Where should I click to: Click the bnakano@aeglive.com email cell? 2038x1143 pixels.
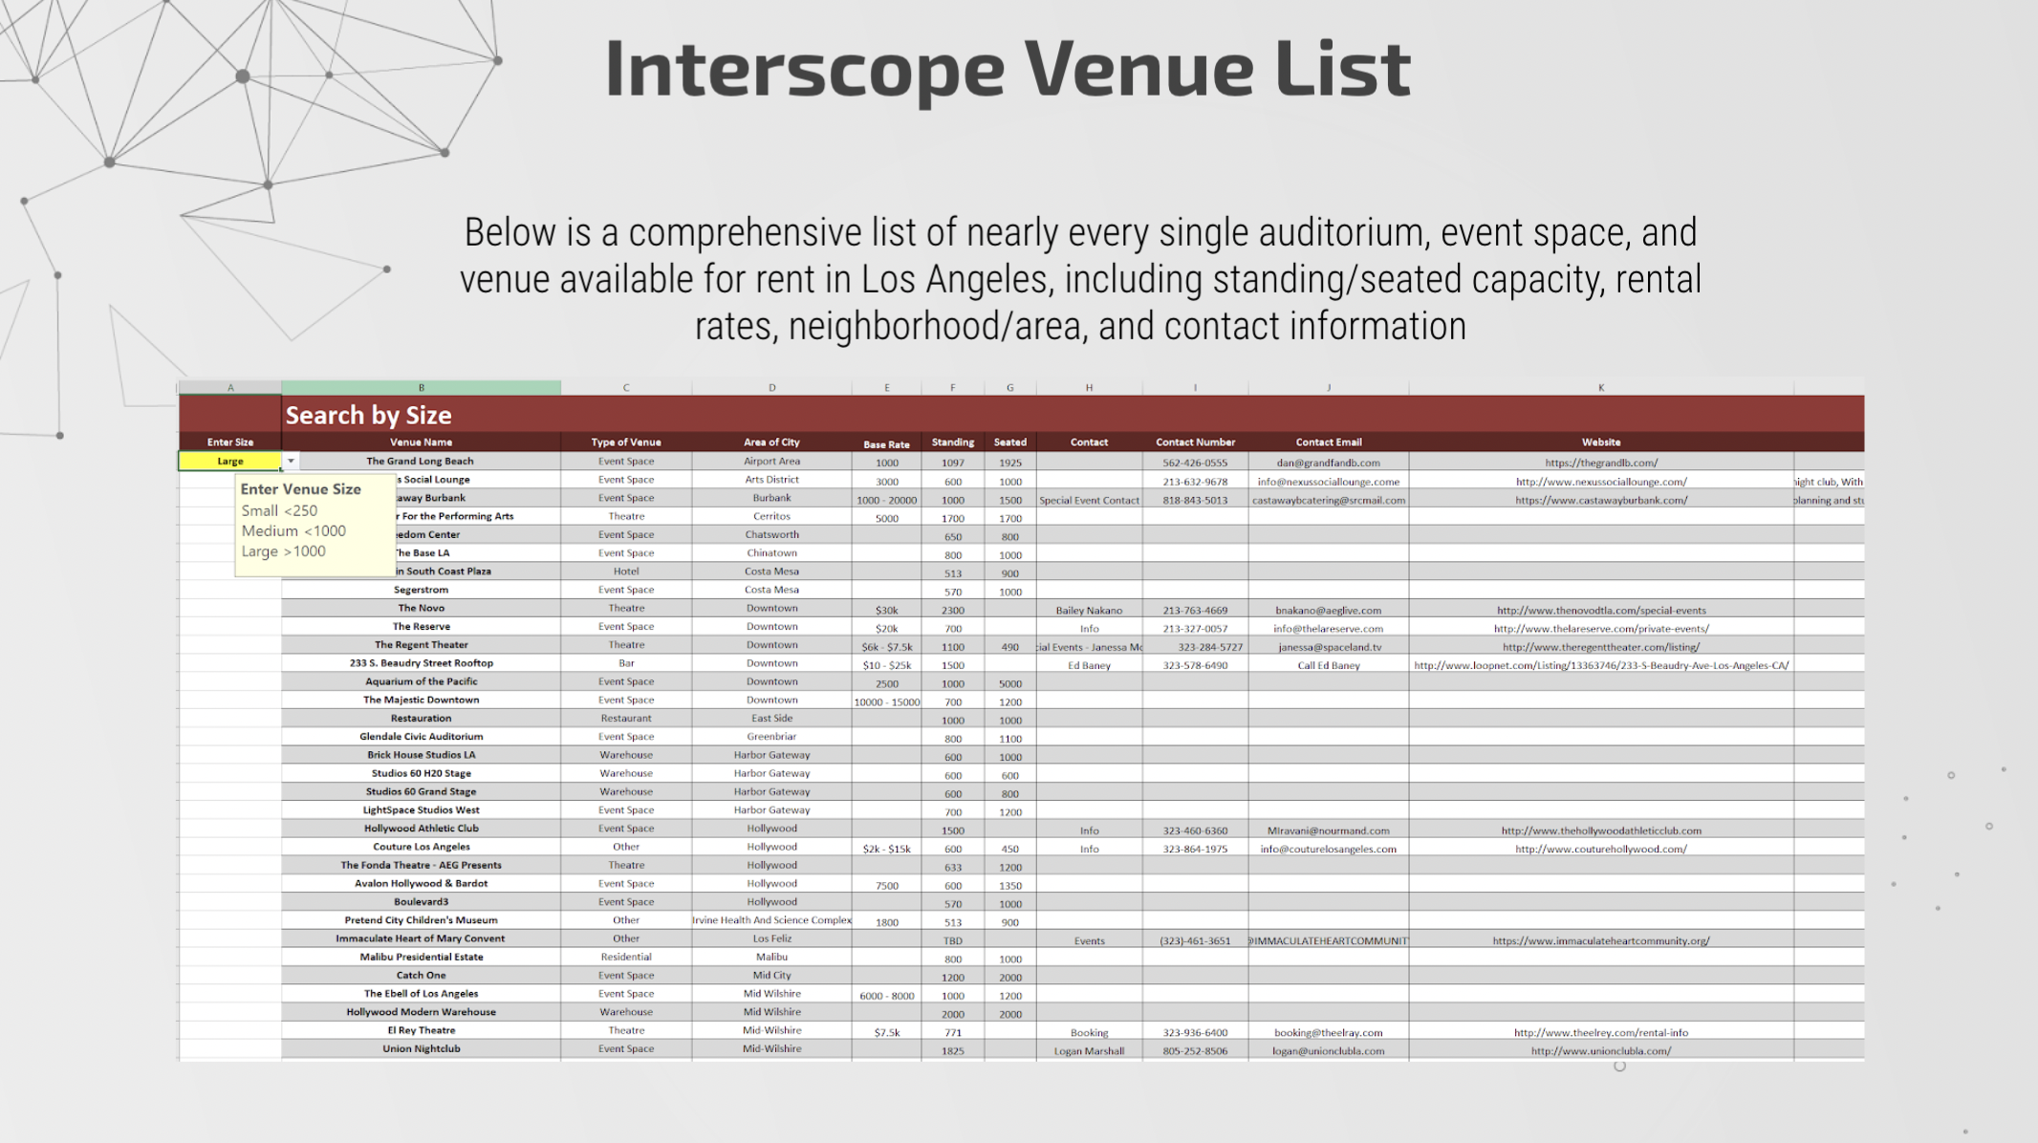click(x=1329, y=611)
